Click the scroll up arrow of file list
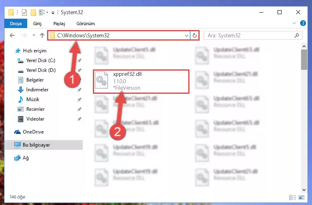 pyautogui.click(x=304, y=46)
